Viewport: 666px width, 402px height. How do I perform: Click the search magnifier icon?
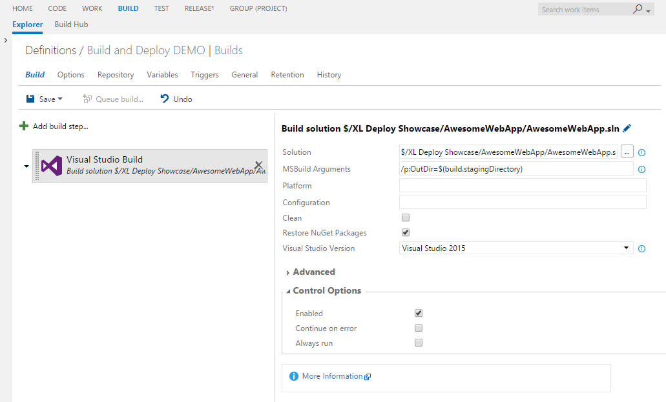coord(638,9)
